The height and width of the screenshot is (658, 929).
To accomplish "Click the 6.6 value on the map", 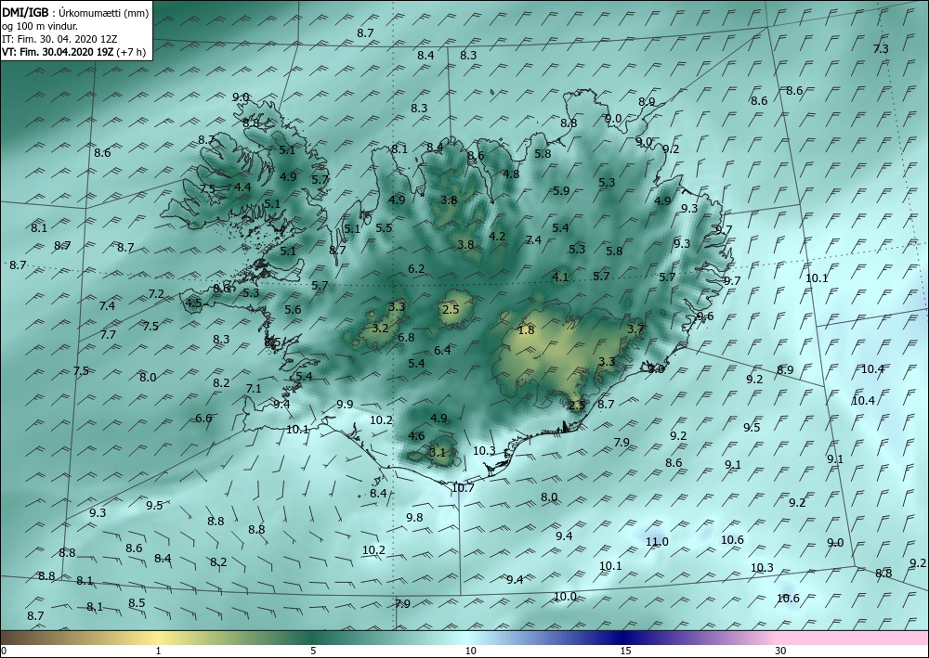I will coord(203,419).
